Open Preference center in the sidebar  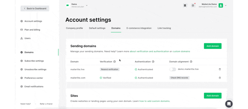34,78
